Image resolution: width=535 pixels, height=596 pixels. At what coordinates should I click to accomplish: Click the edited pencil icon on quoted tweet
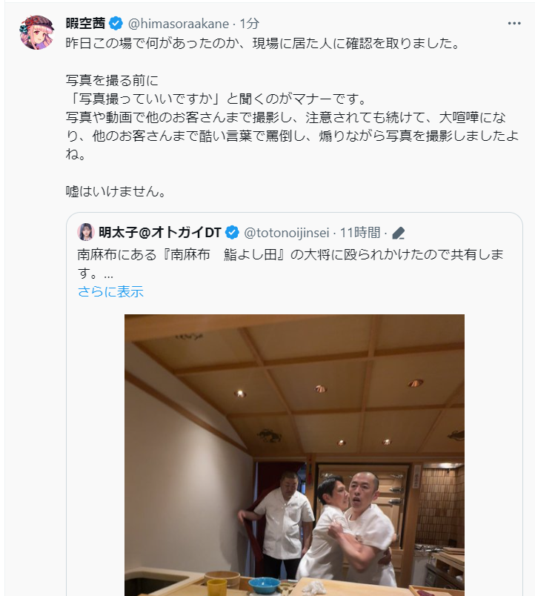[398, 233]
